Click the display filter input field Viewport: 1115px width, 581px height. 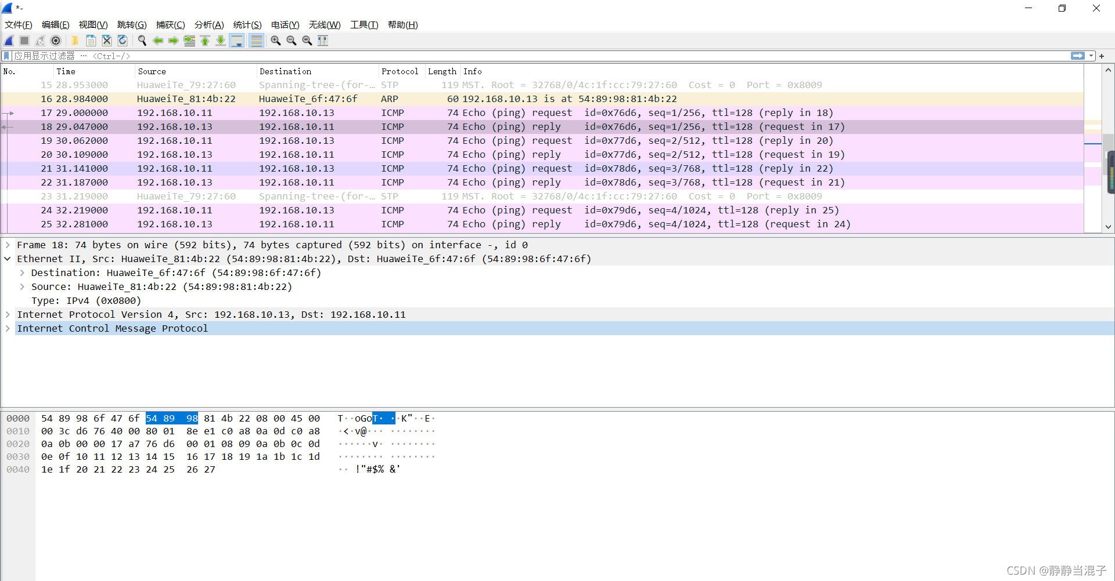[540, 56]
